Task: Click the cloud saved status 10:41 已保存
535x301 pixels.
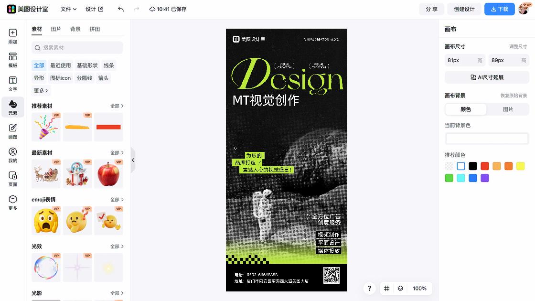Action: pyautogui.click(x=168, y=9)
